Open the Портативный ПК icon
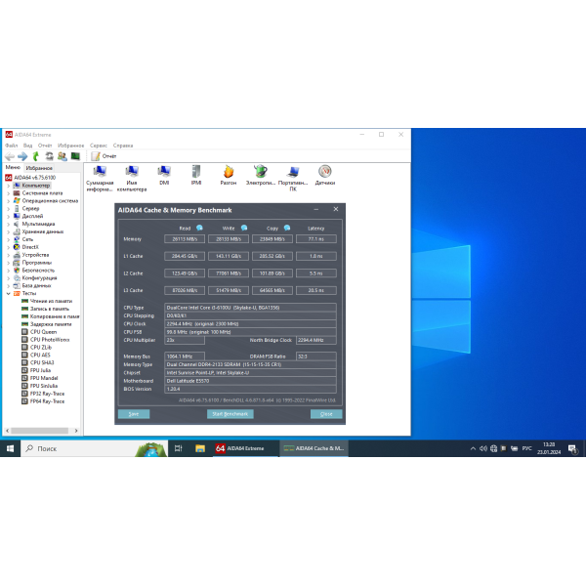The image size is (586, 586). tap(293, 179)
